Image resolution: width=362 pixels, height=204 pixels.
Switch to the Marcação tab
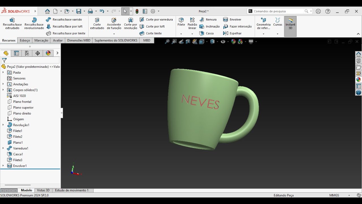click(41, 41)
